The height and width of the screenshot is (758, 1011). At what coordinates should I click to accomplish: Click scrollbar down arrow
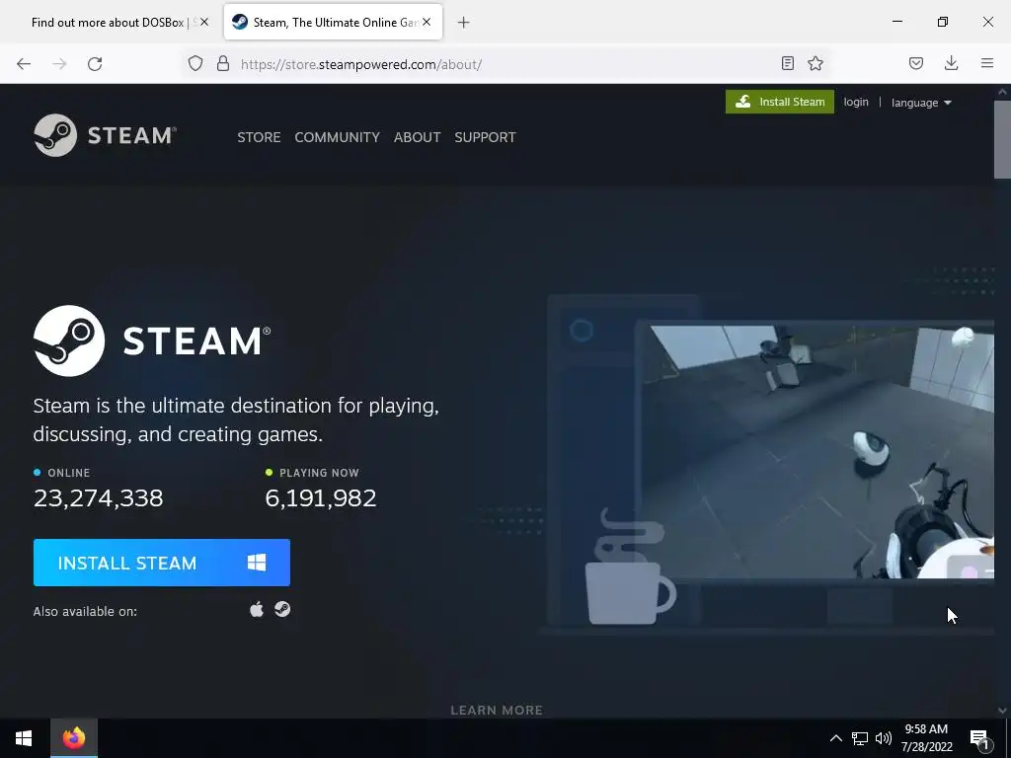coord(1002,711)
